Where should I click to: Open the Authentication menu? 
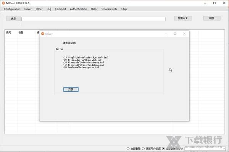pos(78,9)
